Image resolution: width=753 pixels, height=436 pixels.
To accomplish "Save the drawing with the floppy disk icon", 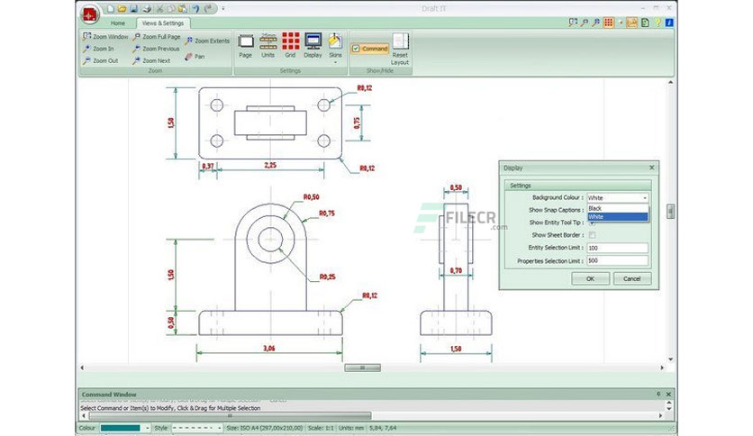I will [134, 9].
